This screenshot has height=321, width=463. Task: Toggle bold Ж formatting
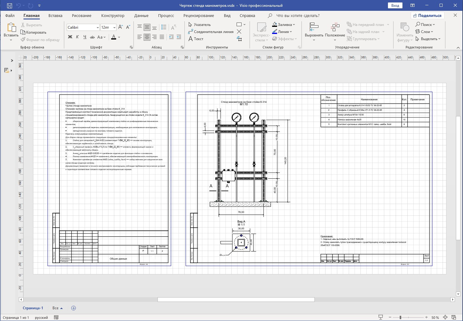click(x=70, y=37)
